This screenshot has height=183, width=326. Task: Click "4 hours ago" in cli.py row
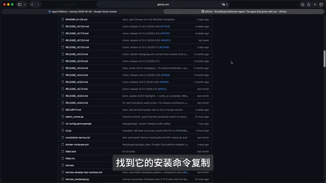202,131
